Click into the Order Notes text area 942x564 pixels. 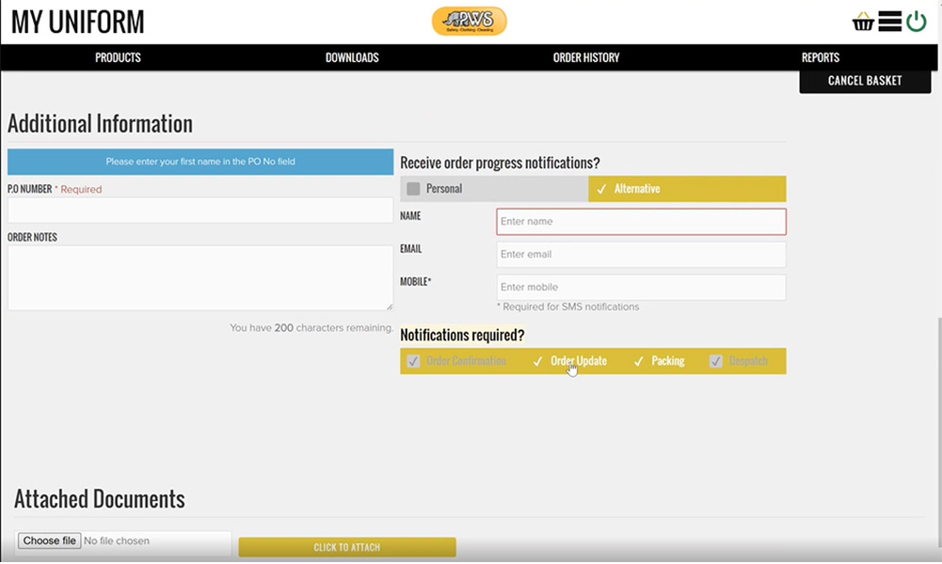[200, 277]
